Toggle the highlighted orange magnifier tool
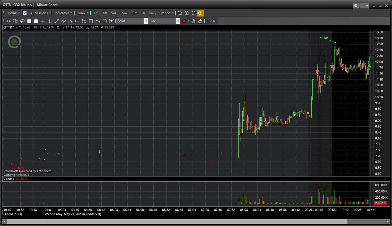Viewport: 392px width, 226px height. pyautogui.click(x=200, y=13)
